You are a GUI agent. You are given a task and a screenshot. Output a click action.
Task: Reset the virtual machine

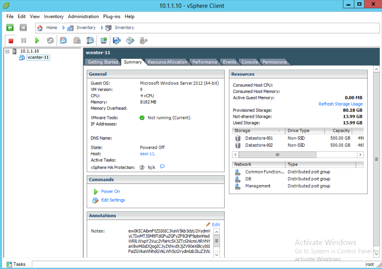pyautogui.click(x=50, y=40)
